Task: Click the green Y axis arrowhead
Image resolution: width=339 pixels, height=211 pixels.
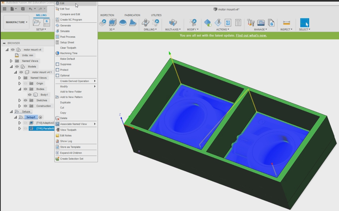Action: point(170,53)
